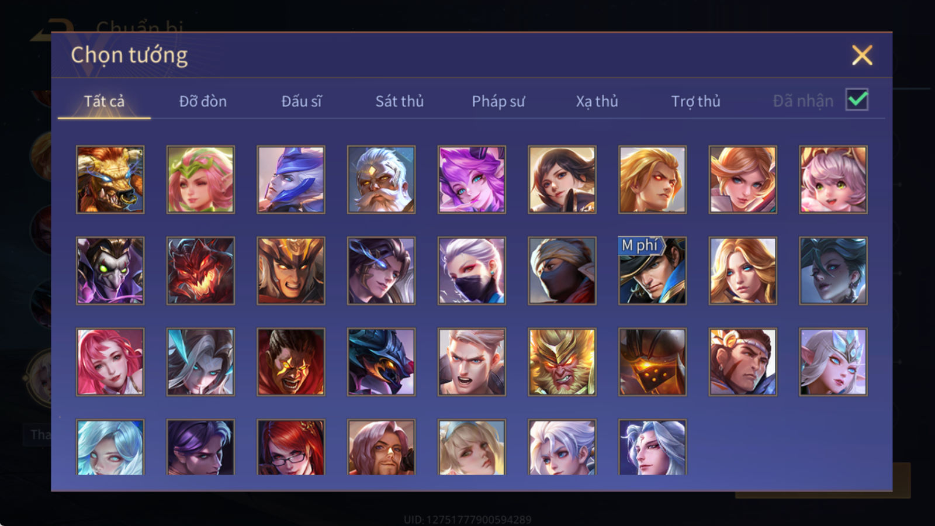This screenshot has width=935, height=526.
Task: Select the hero marked M phí
Action: [652, 271]
